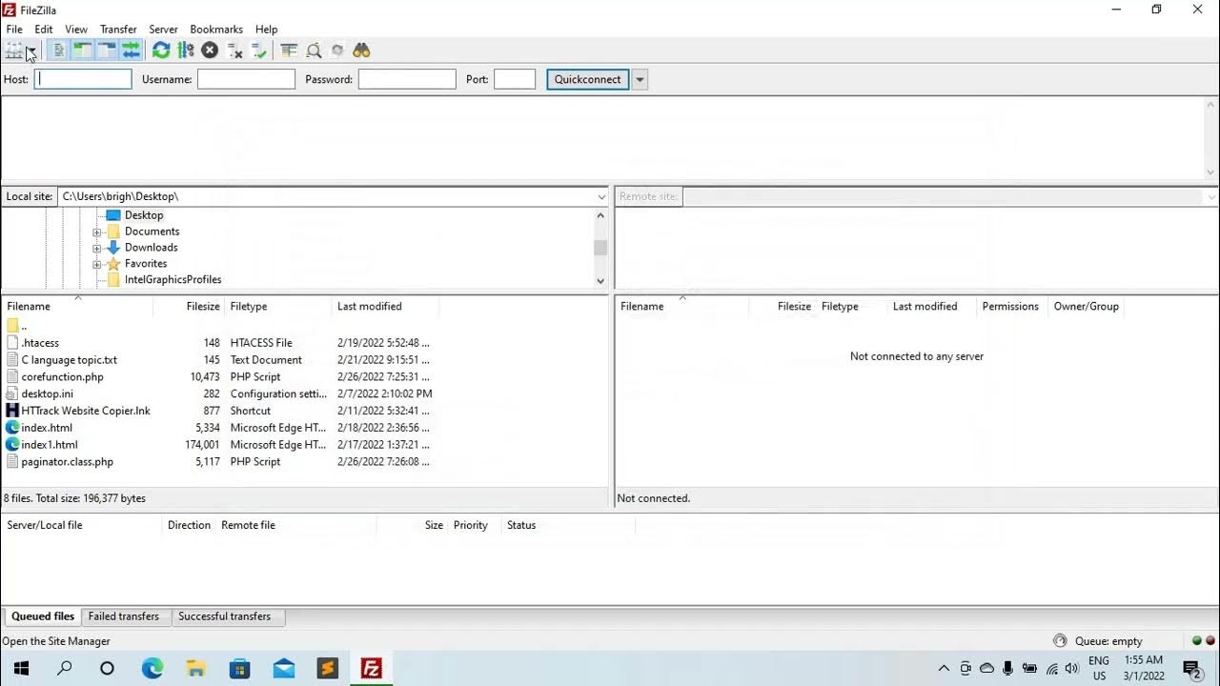This screenshot has height=686, width=1220.
Task: Open Microsoft Edge from taskbar
Action: pos(152,668)
